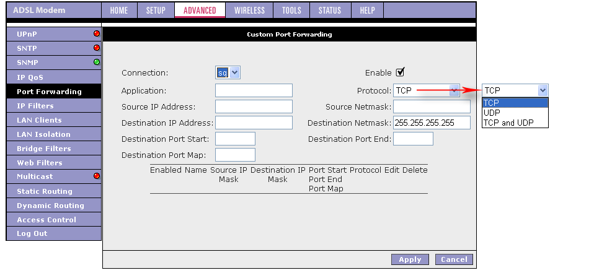This screenshot has height=278, width=594.
Task: Expand the Protocol dropdown in the form
Action: (454, 90)
